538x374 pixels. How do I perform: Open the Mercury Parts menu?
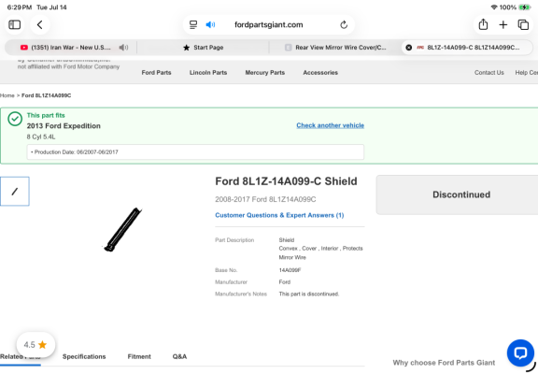click(x=265, y=73)
